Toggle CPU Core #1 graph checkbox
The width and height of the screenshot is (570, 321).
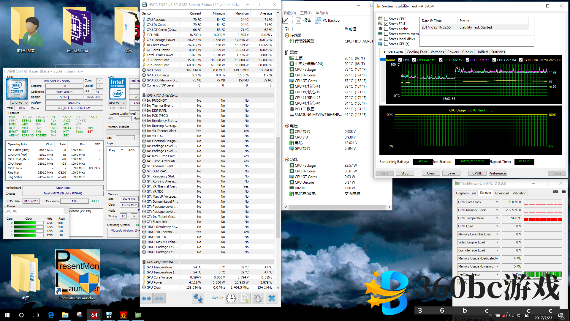(414, 60)
